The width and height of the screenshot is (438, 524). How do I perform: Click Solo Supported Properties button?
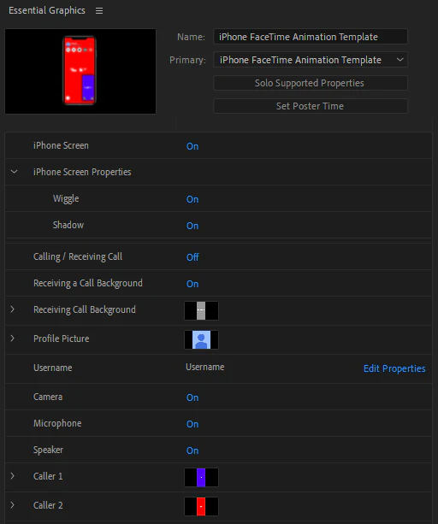coord(311,83)
